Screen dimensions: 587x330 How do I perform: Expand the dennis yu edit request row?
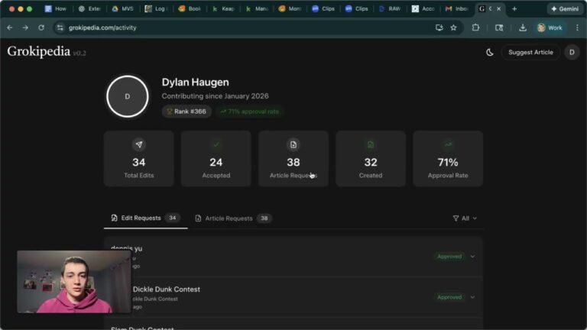point(473,257)
